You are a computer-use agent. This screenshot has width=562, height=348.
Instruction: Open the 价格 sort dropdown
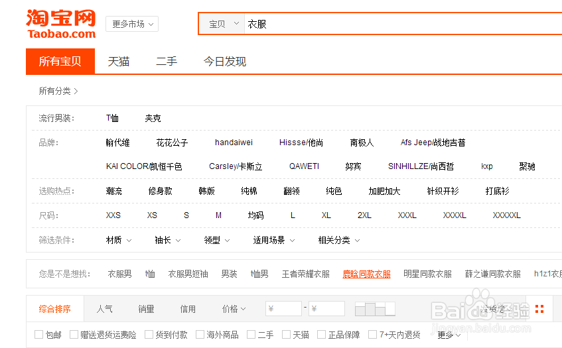[234, 309]
